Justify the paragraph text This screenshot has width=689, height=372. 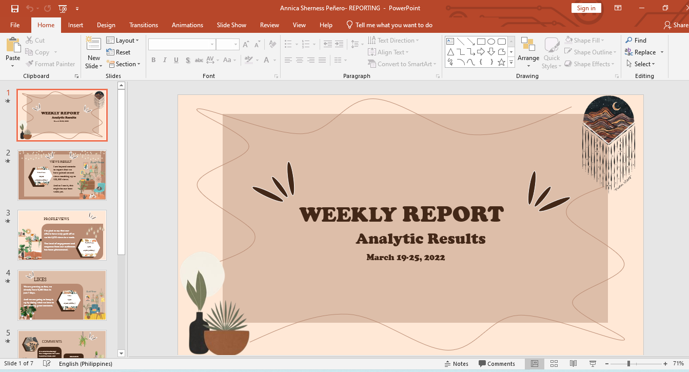point(322,60)
